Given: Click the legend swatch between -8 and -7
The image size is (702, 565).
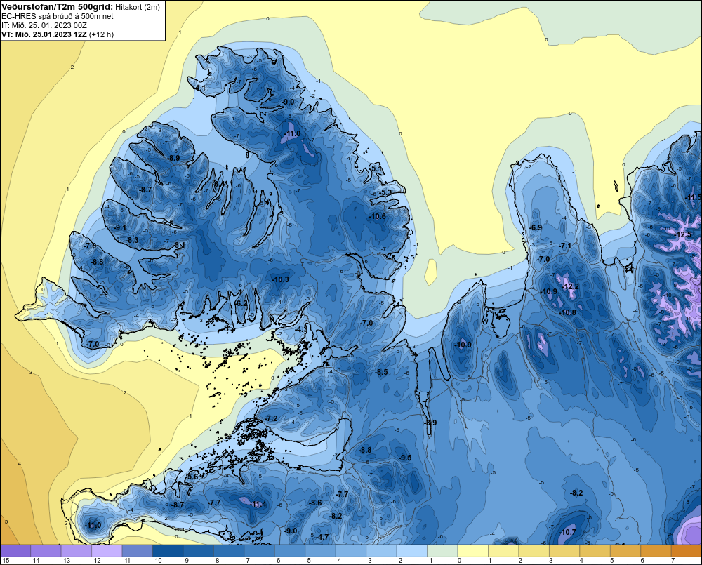Looking at the screenshot, I should coord(229,551).
